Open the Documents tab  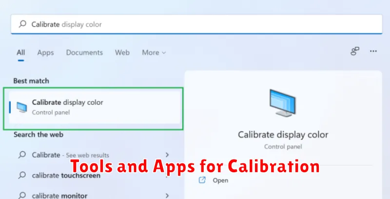[x=84, y=53]
